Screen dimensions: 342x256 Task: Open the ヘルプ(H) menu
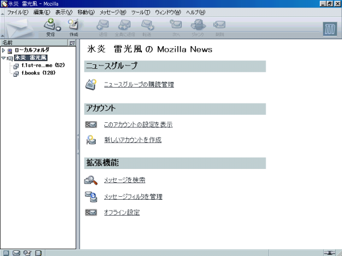pyautogui.click(x=196, y=13)
